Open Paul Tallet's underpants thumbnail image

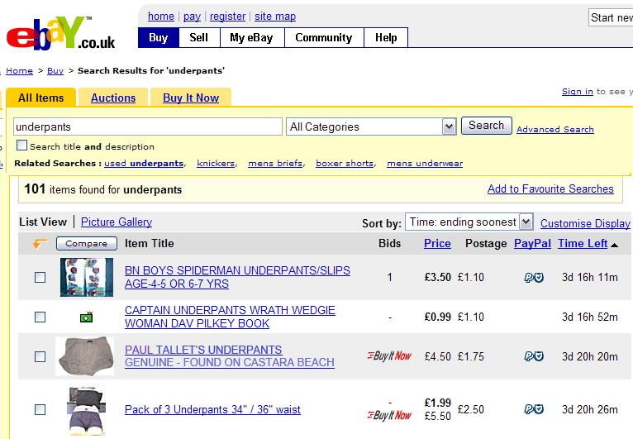[85, 355]
